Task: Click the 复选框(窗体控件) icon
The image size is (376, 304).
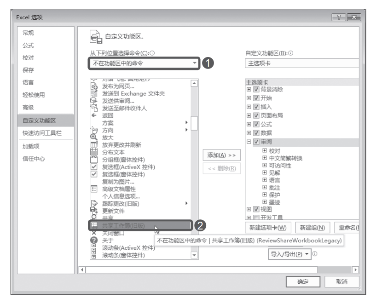Action: click(x=94, y=174)
